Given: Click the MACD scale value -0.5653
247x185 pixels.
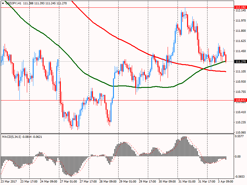Looking at the screenshot, I should pyautogui.click(x=240, y=177).
